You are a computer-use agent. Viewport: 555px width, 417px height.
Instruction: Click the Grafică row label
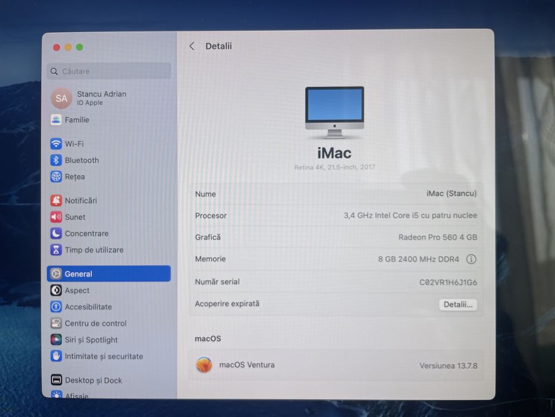208,237
